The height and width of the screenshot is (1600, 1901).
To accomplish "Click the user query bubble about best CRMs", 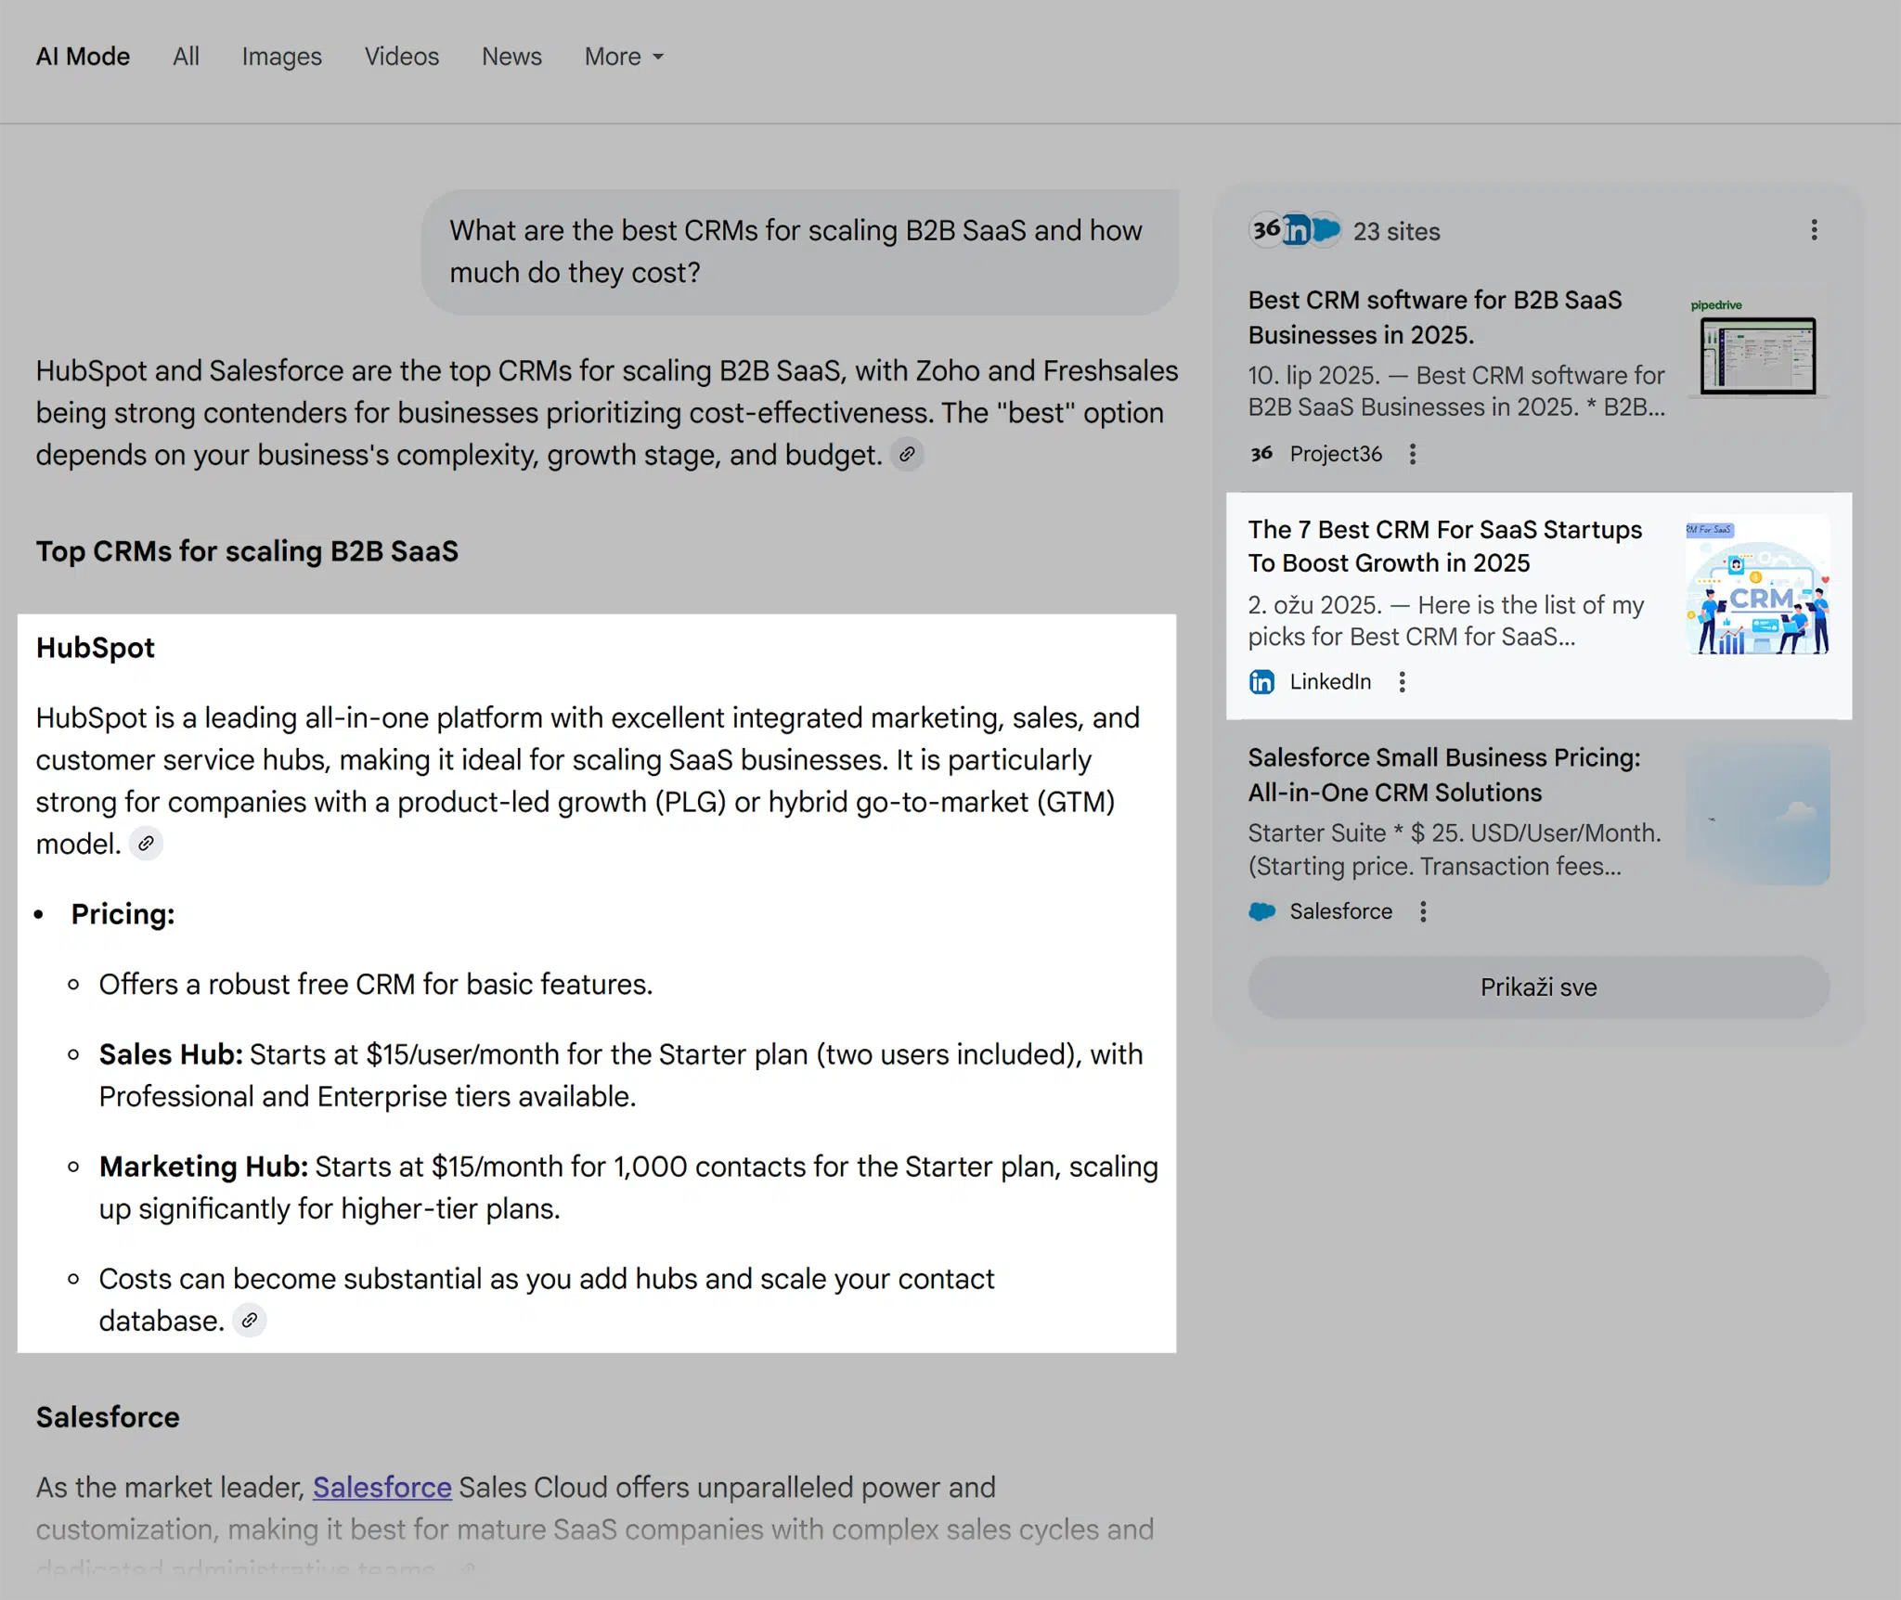I will pos(799,252).
